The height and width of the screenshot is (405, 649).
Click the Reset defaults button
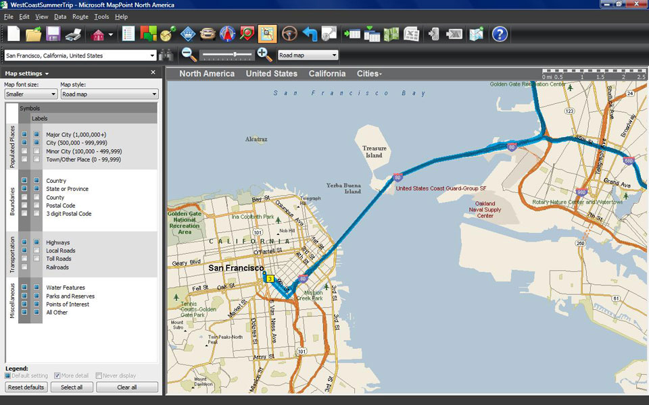pyautogui.click(x=26, y=387)
